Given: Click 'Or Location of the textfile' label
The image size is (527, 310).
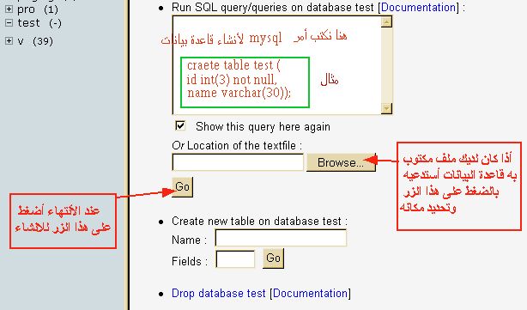Looking at the screenshot, I should 237,146.
